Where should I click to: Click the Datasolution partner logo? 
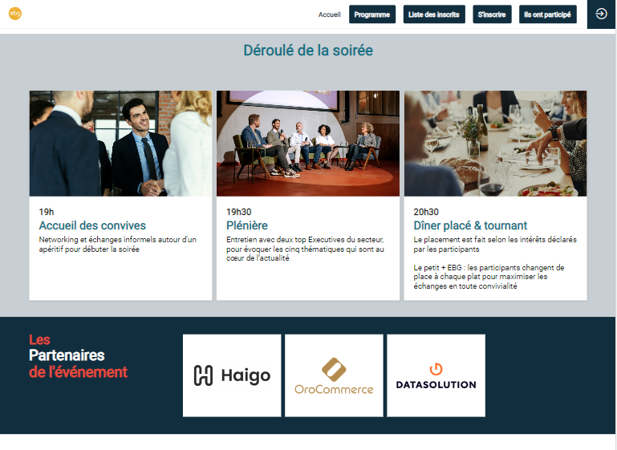pyautogui.click(x=436, y=375)
